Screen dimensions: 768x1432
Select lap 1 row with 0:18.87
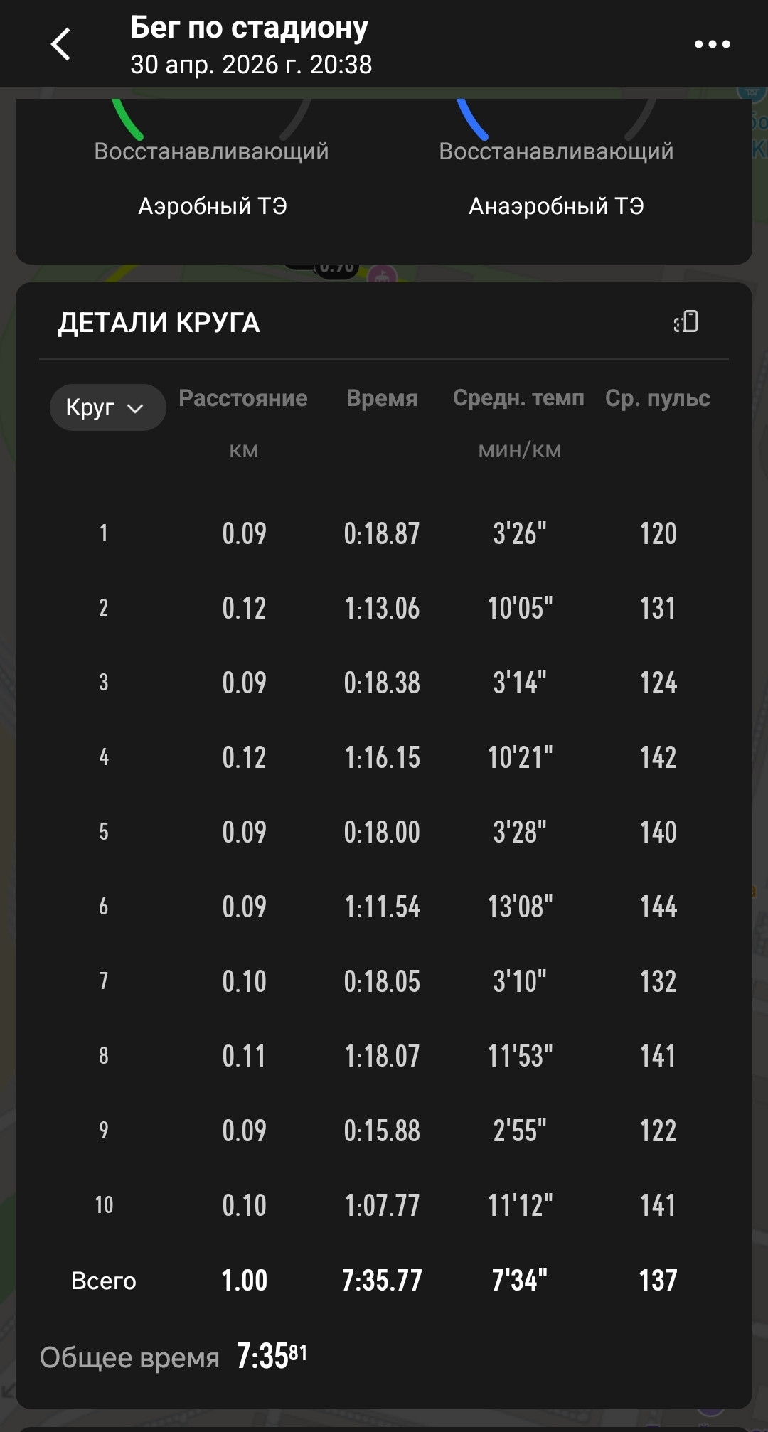click(384, 533)
